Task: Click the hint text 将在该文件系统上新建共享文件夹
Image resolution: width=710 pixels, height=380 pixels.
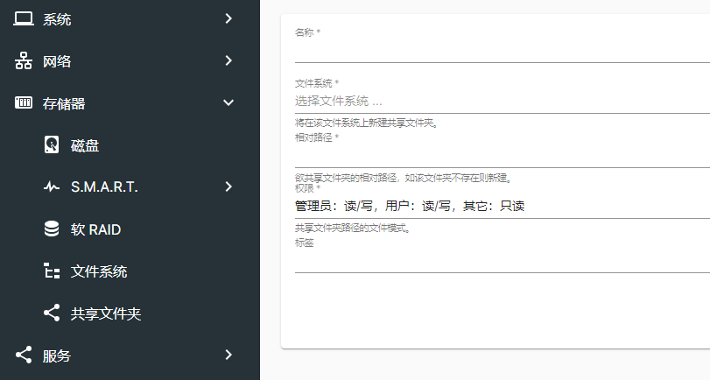Action: (367, 123)
